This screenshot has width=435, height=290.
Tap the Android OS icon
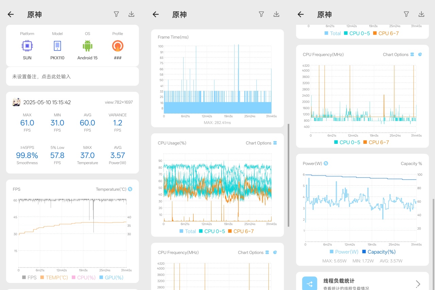[x=87, y=46]
